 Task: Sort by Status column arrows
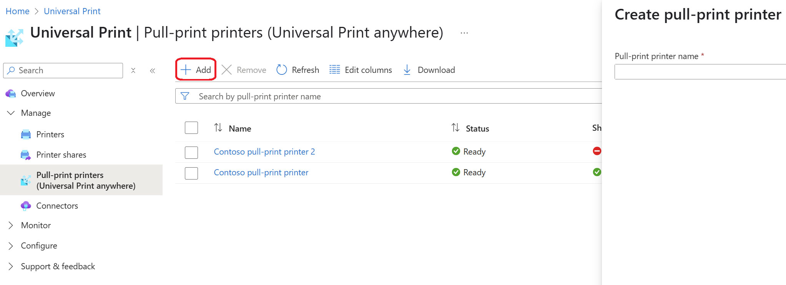455,128
